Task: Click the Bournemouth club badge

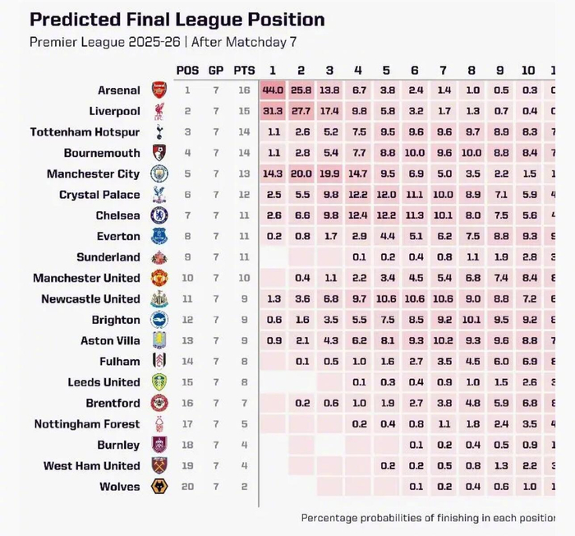Action: pos(159,153)
